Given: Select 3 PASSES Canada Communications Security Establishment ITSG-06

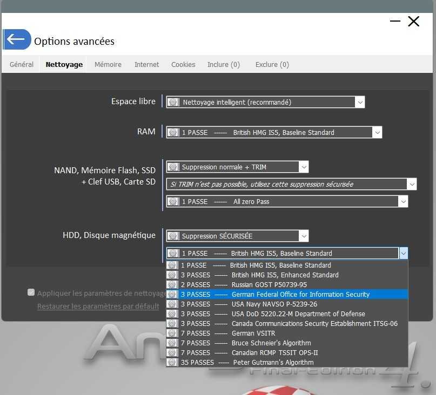Looking at the screenshot, I should point(287,324).
